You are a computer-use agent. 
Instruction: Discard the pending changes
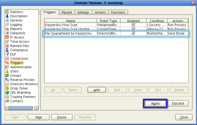(178, 104)
